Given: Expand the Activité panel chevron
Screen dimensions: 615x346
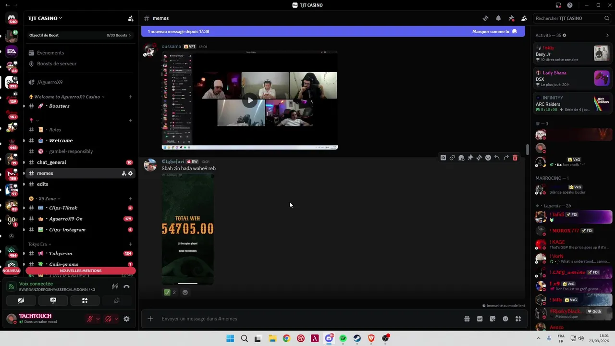Looking at the screenshot, I should 607,35.
